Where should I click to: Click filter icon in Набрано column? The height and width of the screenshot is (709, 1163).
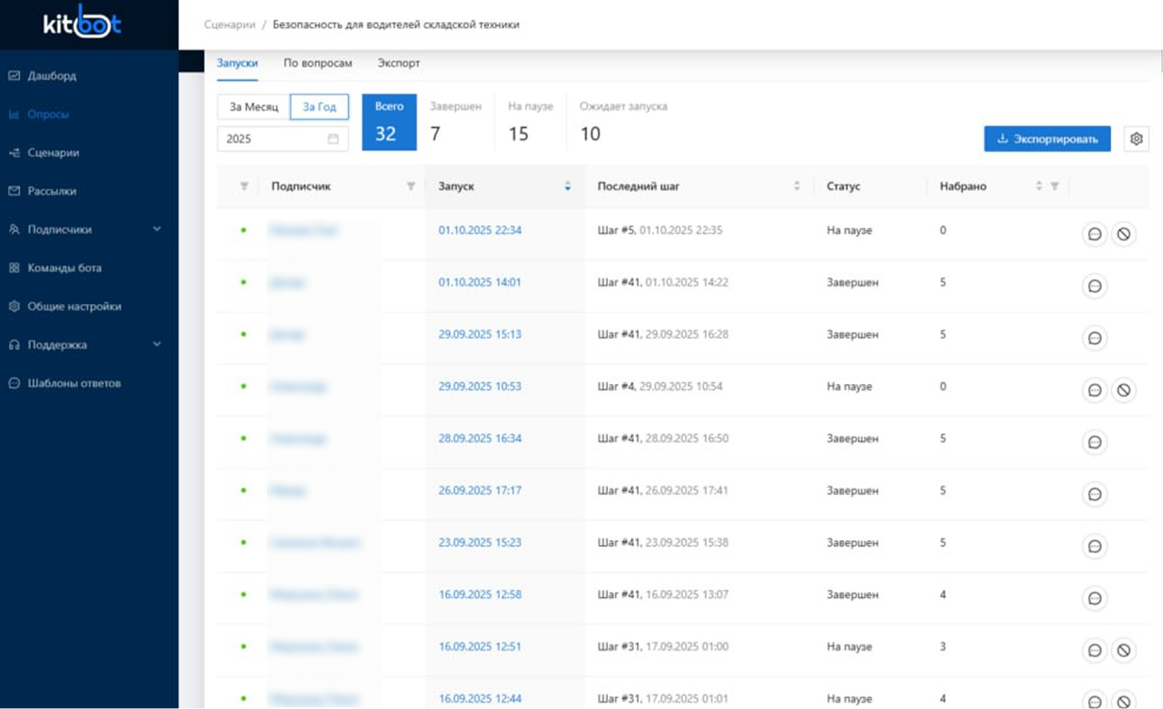pos(1055,186)
